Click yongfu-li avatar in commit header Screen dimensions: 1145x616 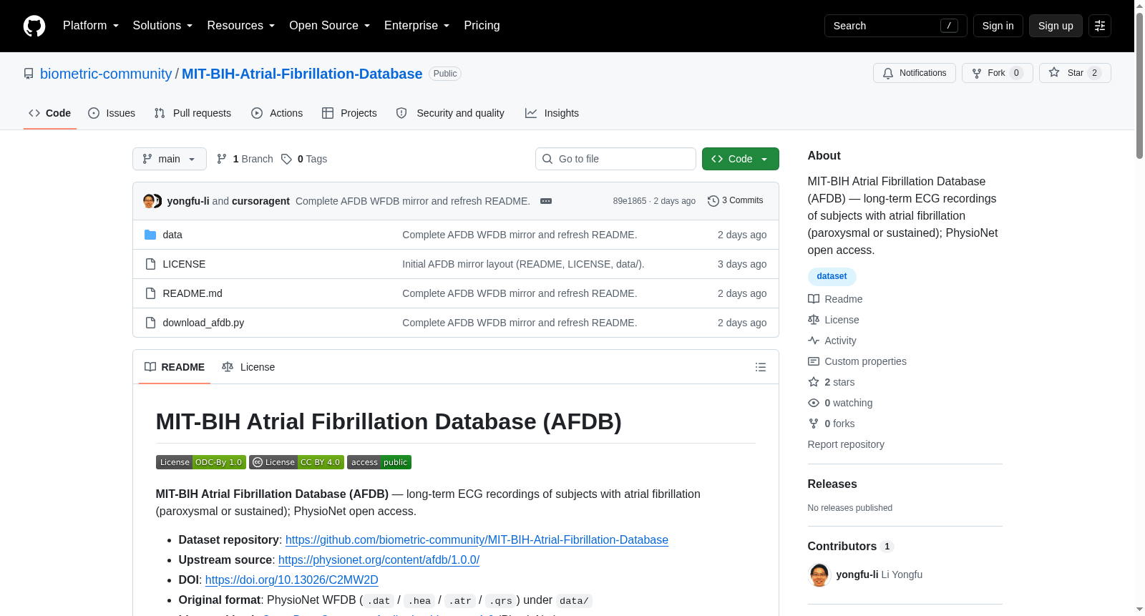click(149, 201)
